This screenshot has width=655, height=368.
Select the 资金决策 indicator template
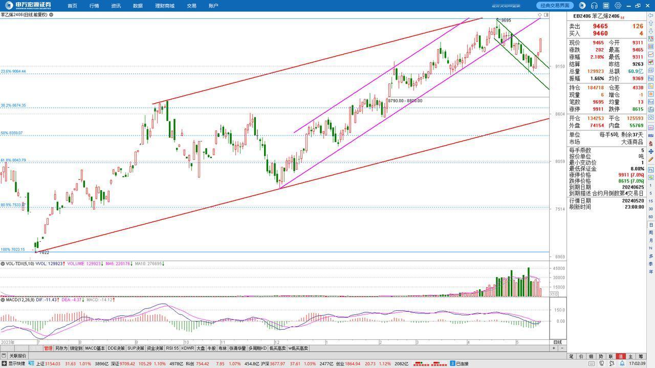(x=155, y=348)
